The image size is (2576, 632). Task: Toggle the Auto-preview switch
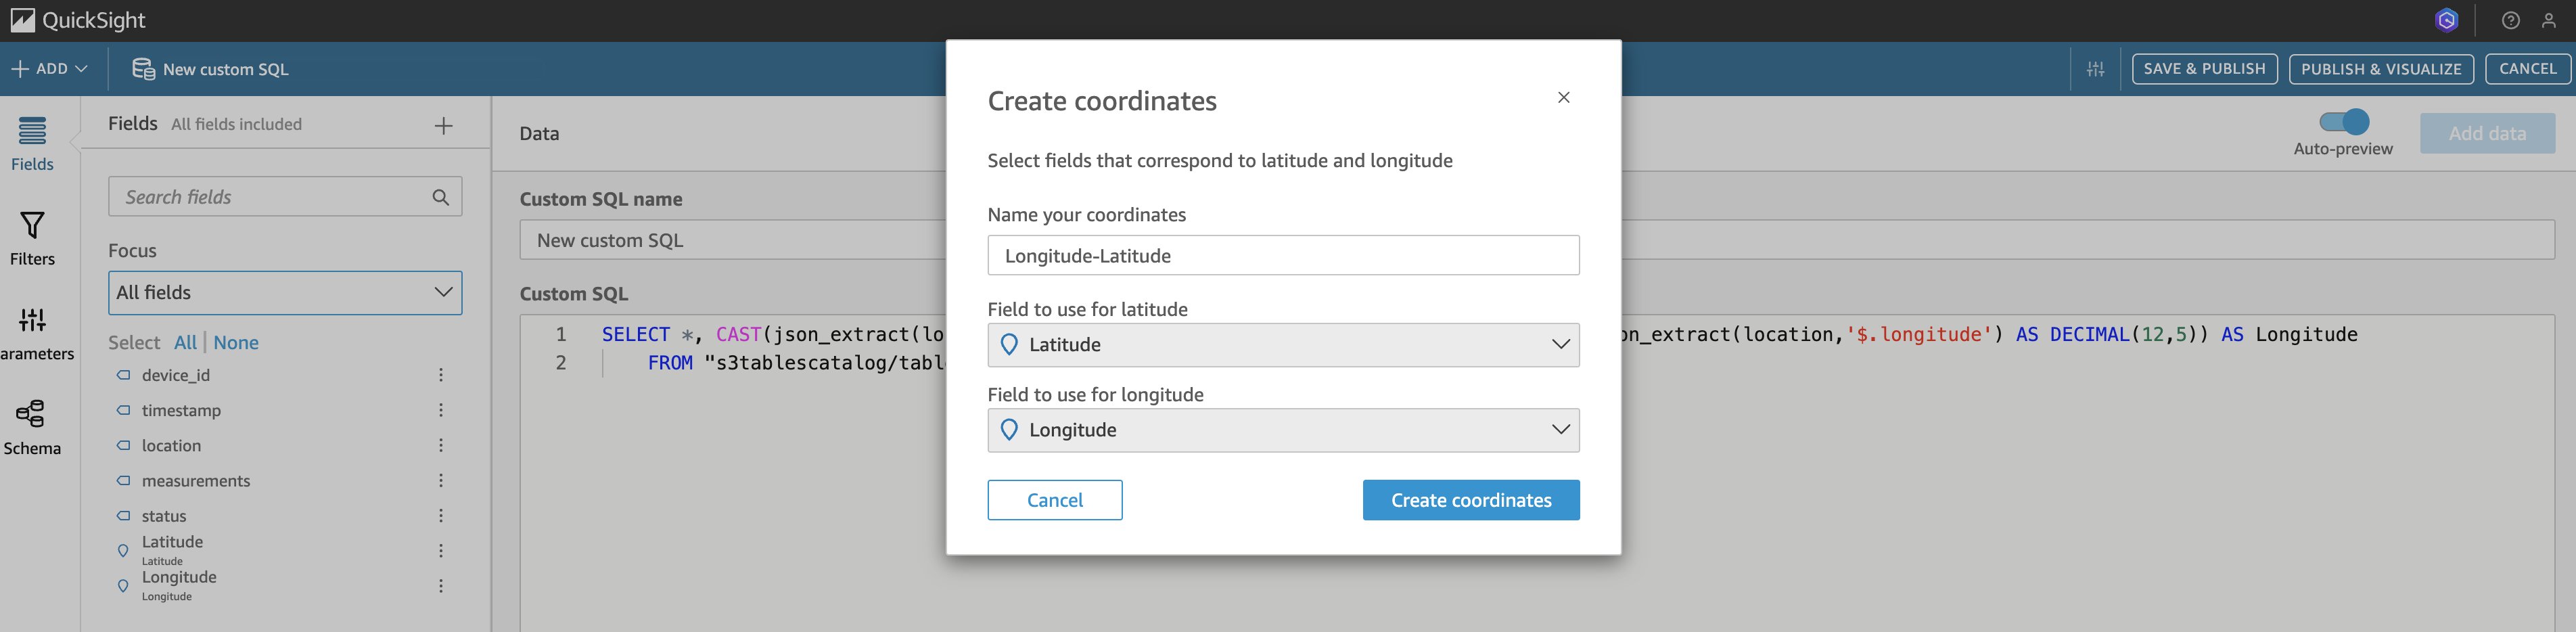2343,122
